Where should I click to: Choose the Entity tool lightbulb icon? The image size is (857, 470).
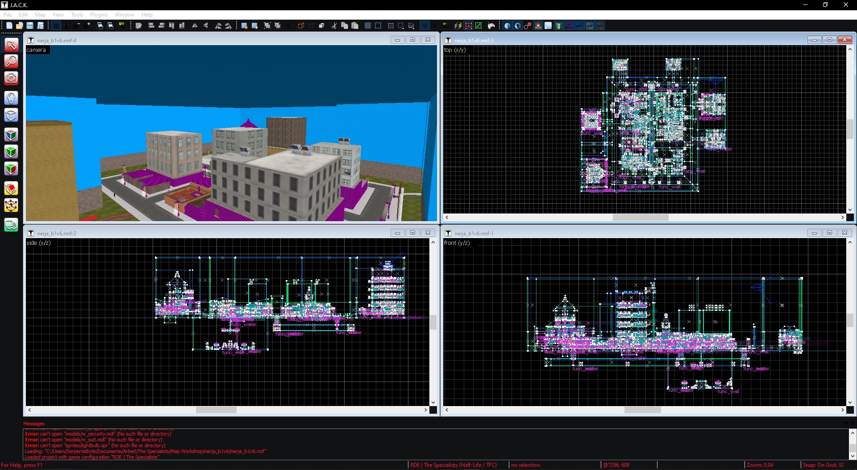11,98
